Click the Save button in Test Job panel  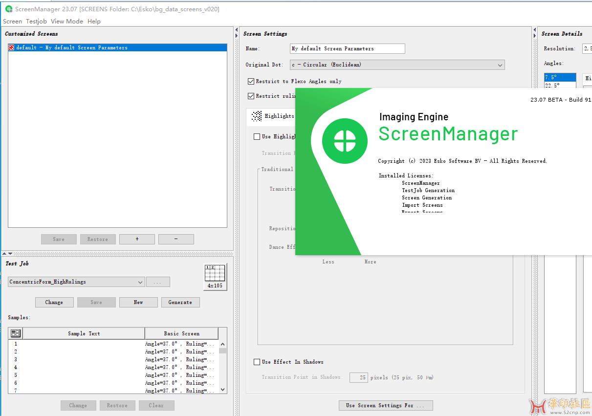click(x=96, y=302)
